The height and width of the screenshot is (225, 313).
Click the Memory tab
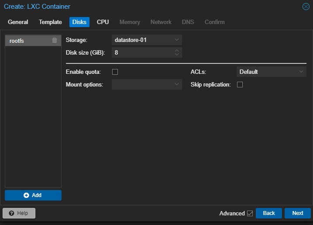point(130,22)
